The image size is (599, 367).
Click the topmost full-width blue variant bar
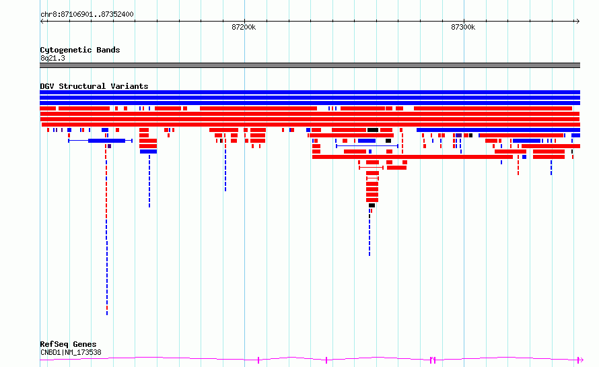click(310, 92)
